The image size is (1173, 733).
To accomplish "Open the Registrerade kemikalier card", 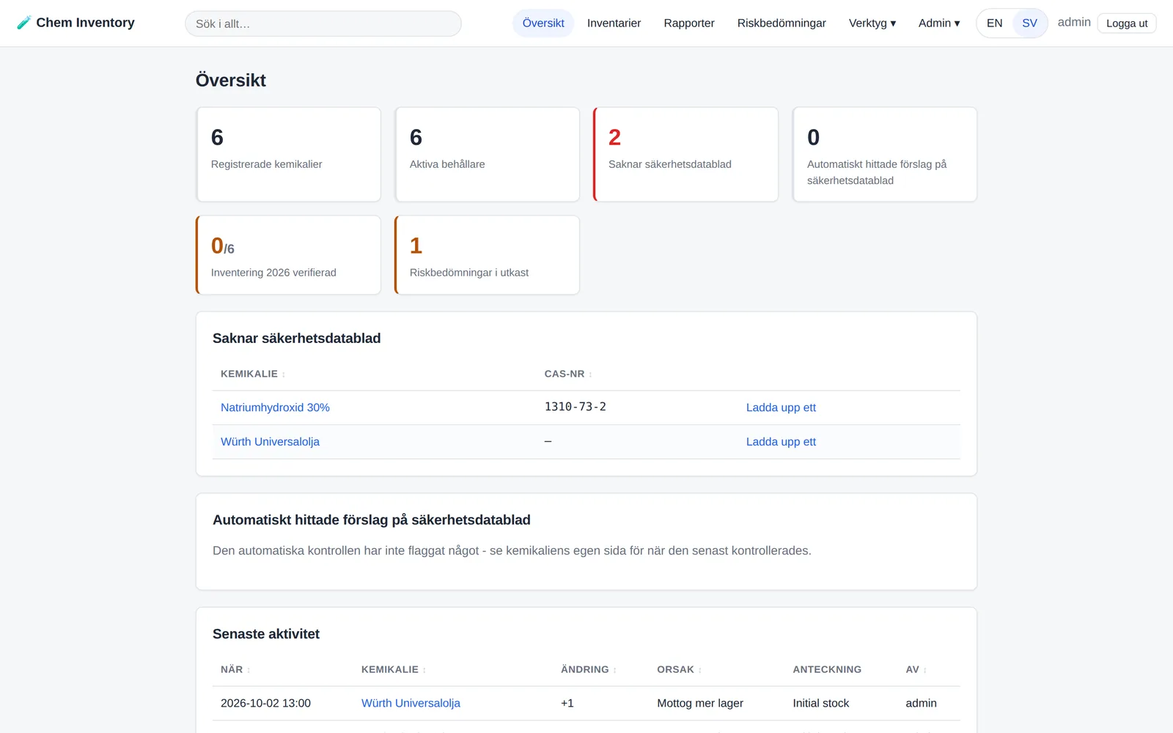I will (x=288, y=155).
